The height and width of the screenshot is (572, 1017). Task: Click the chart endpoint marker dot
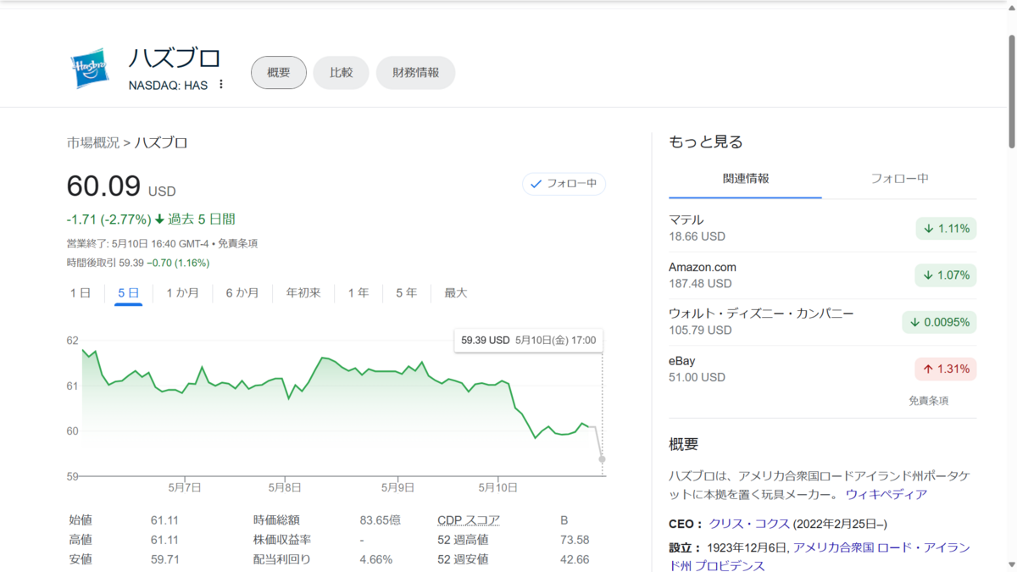tap(602, 459)
